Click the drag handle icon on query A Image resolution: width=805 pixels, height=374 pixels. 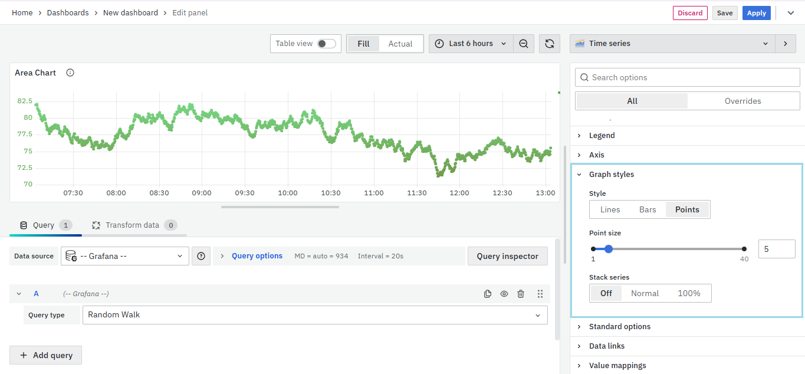540,294
